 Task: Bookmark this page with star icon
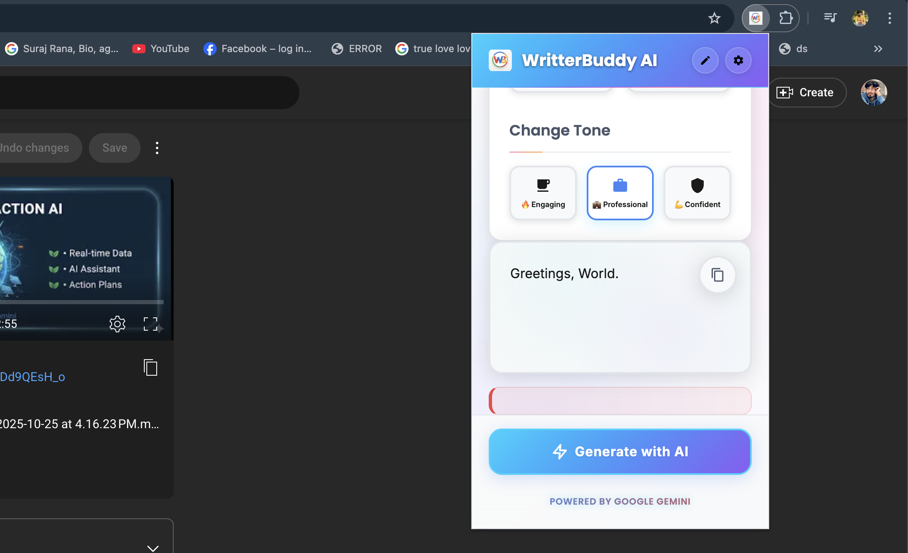(714, 18)
